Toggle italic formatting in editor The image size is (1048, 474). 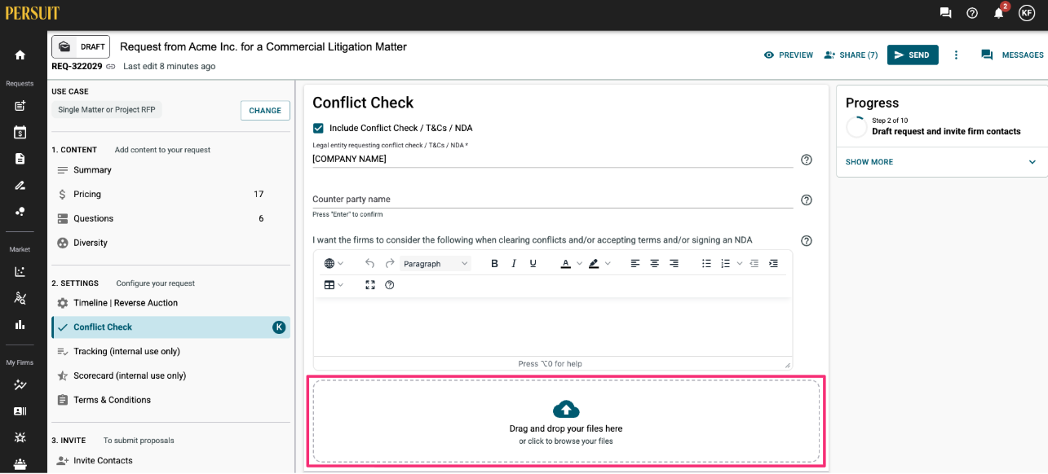(x=514, y=263)
